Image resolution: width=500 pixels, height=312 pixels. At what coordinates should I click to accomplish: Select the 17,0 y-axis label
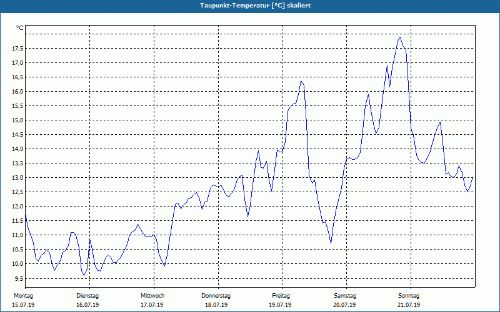17,63
